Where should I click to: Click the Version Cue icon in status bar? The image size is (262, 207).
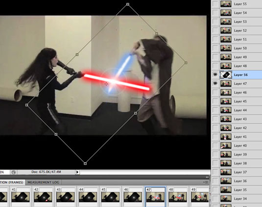point(14,172)
